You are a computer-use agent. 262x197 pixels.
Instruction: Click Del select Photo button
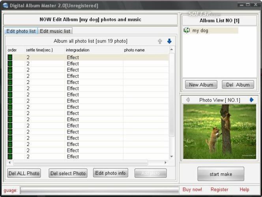coord(68,173)
